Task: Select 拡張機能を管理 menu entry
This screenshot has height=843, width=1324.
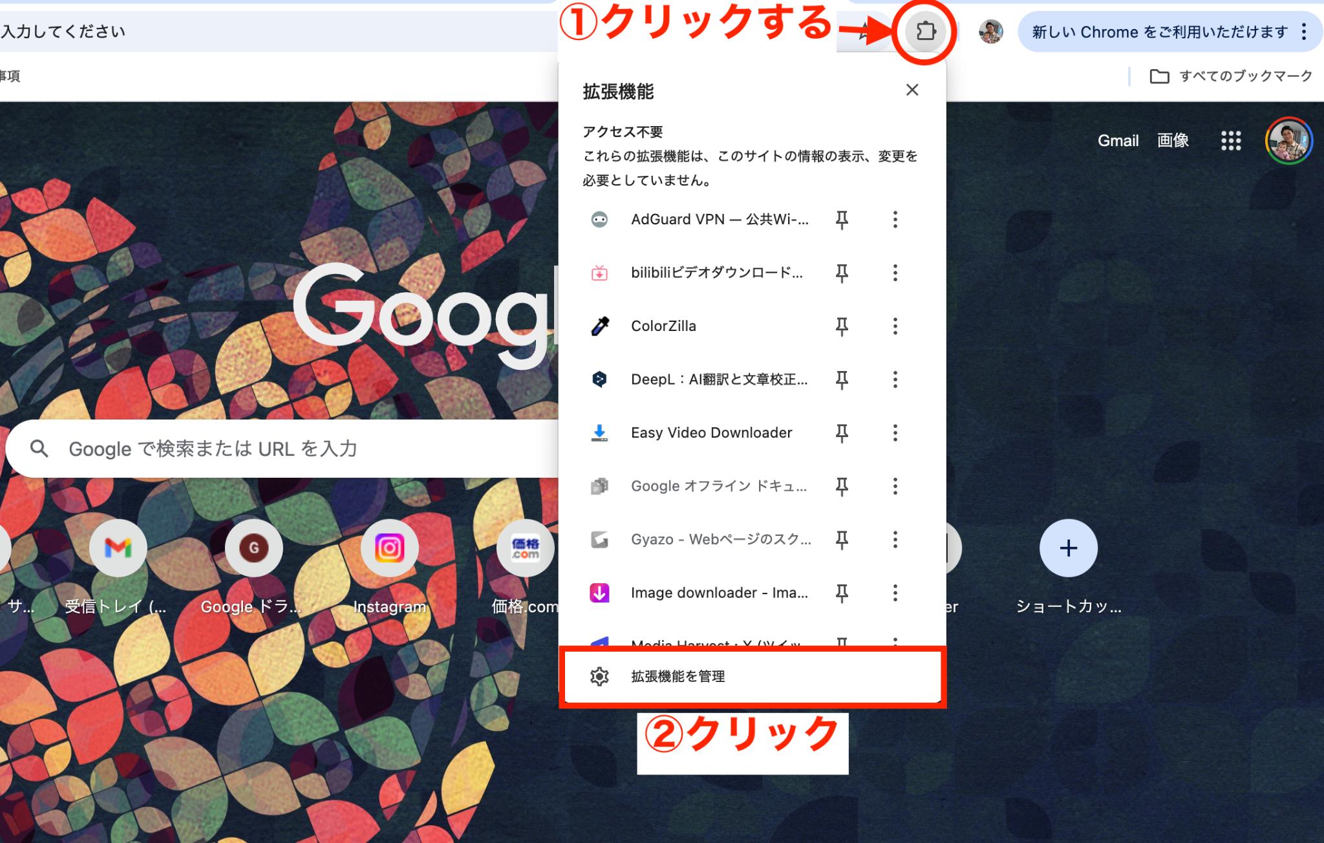Action: coord(753,676)
